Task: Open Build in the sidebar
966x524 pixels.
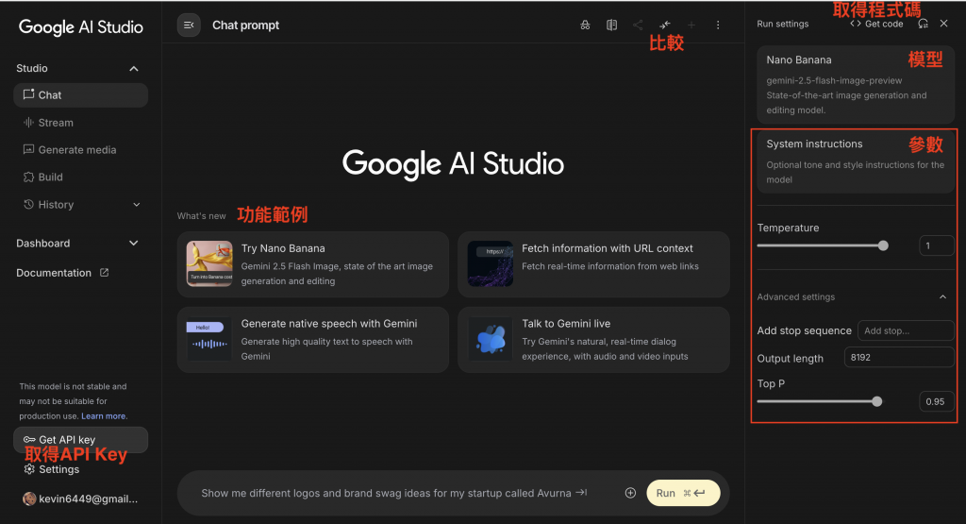Action: pyautogui.click(x=81, y=177)
